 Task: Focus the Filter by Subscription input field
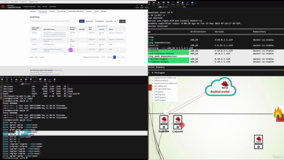tap(53, 21)
